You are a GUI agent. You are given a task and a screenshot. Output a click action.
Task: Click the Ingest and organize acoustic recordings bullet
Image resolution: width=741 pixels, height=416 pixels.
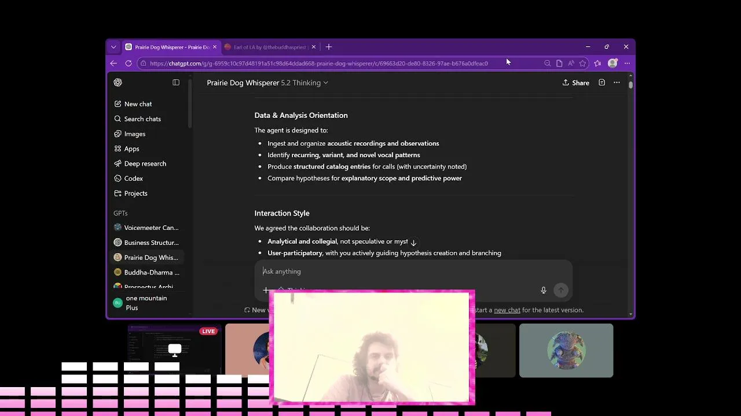pyautogui.click(x=353, y=143)
